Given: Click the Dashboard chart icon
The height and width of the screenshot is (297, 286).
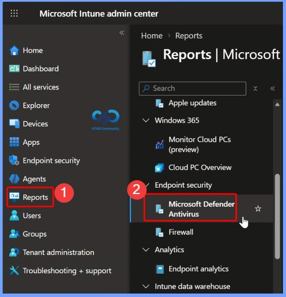Looking at the screenshot, I should click(14, 69).
